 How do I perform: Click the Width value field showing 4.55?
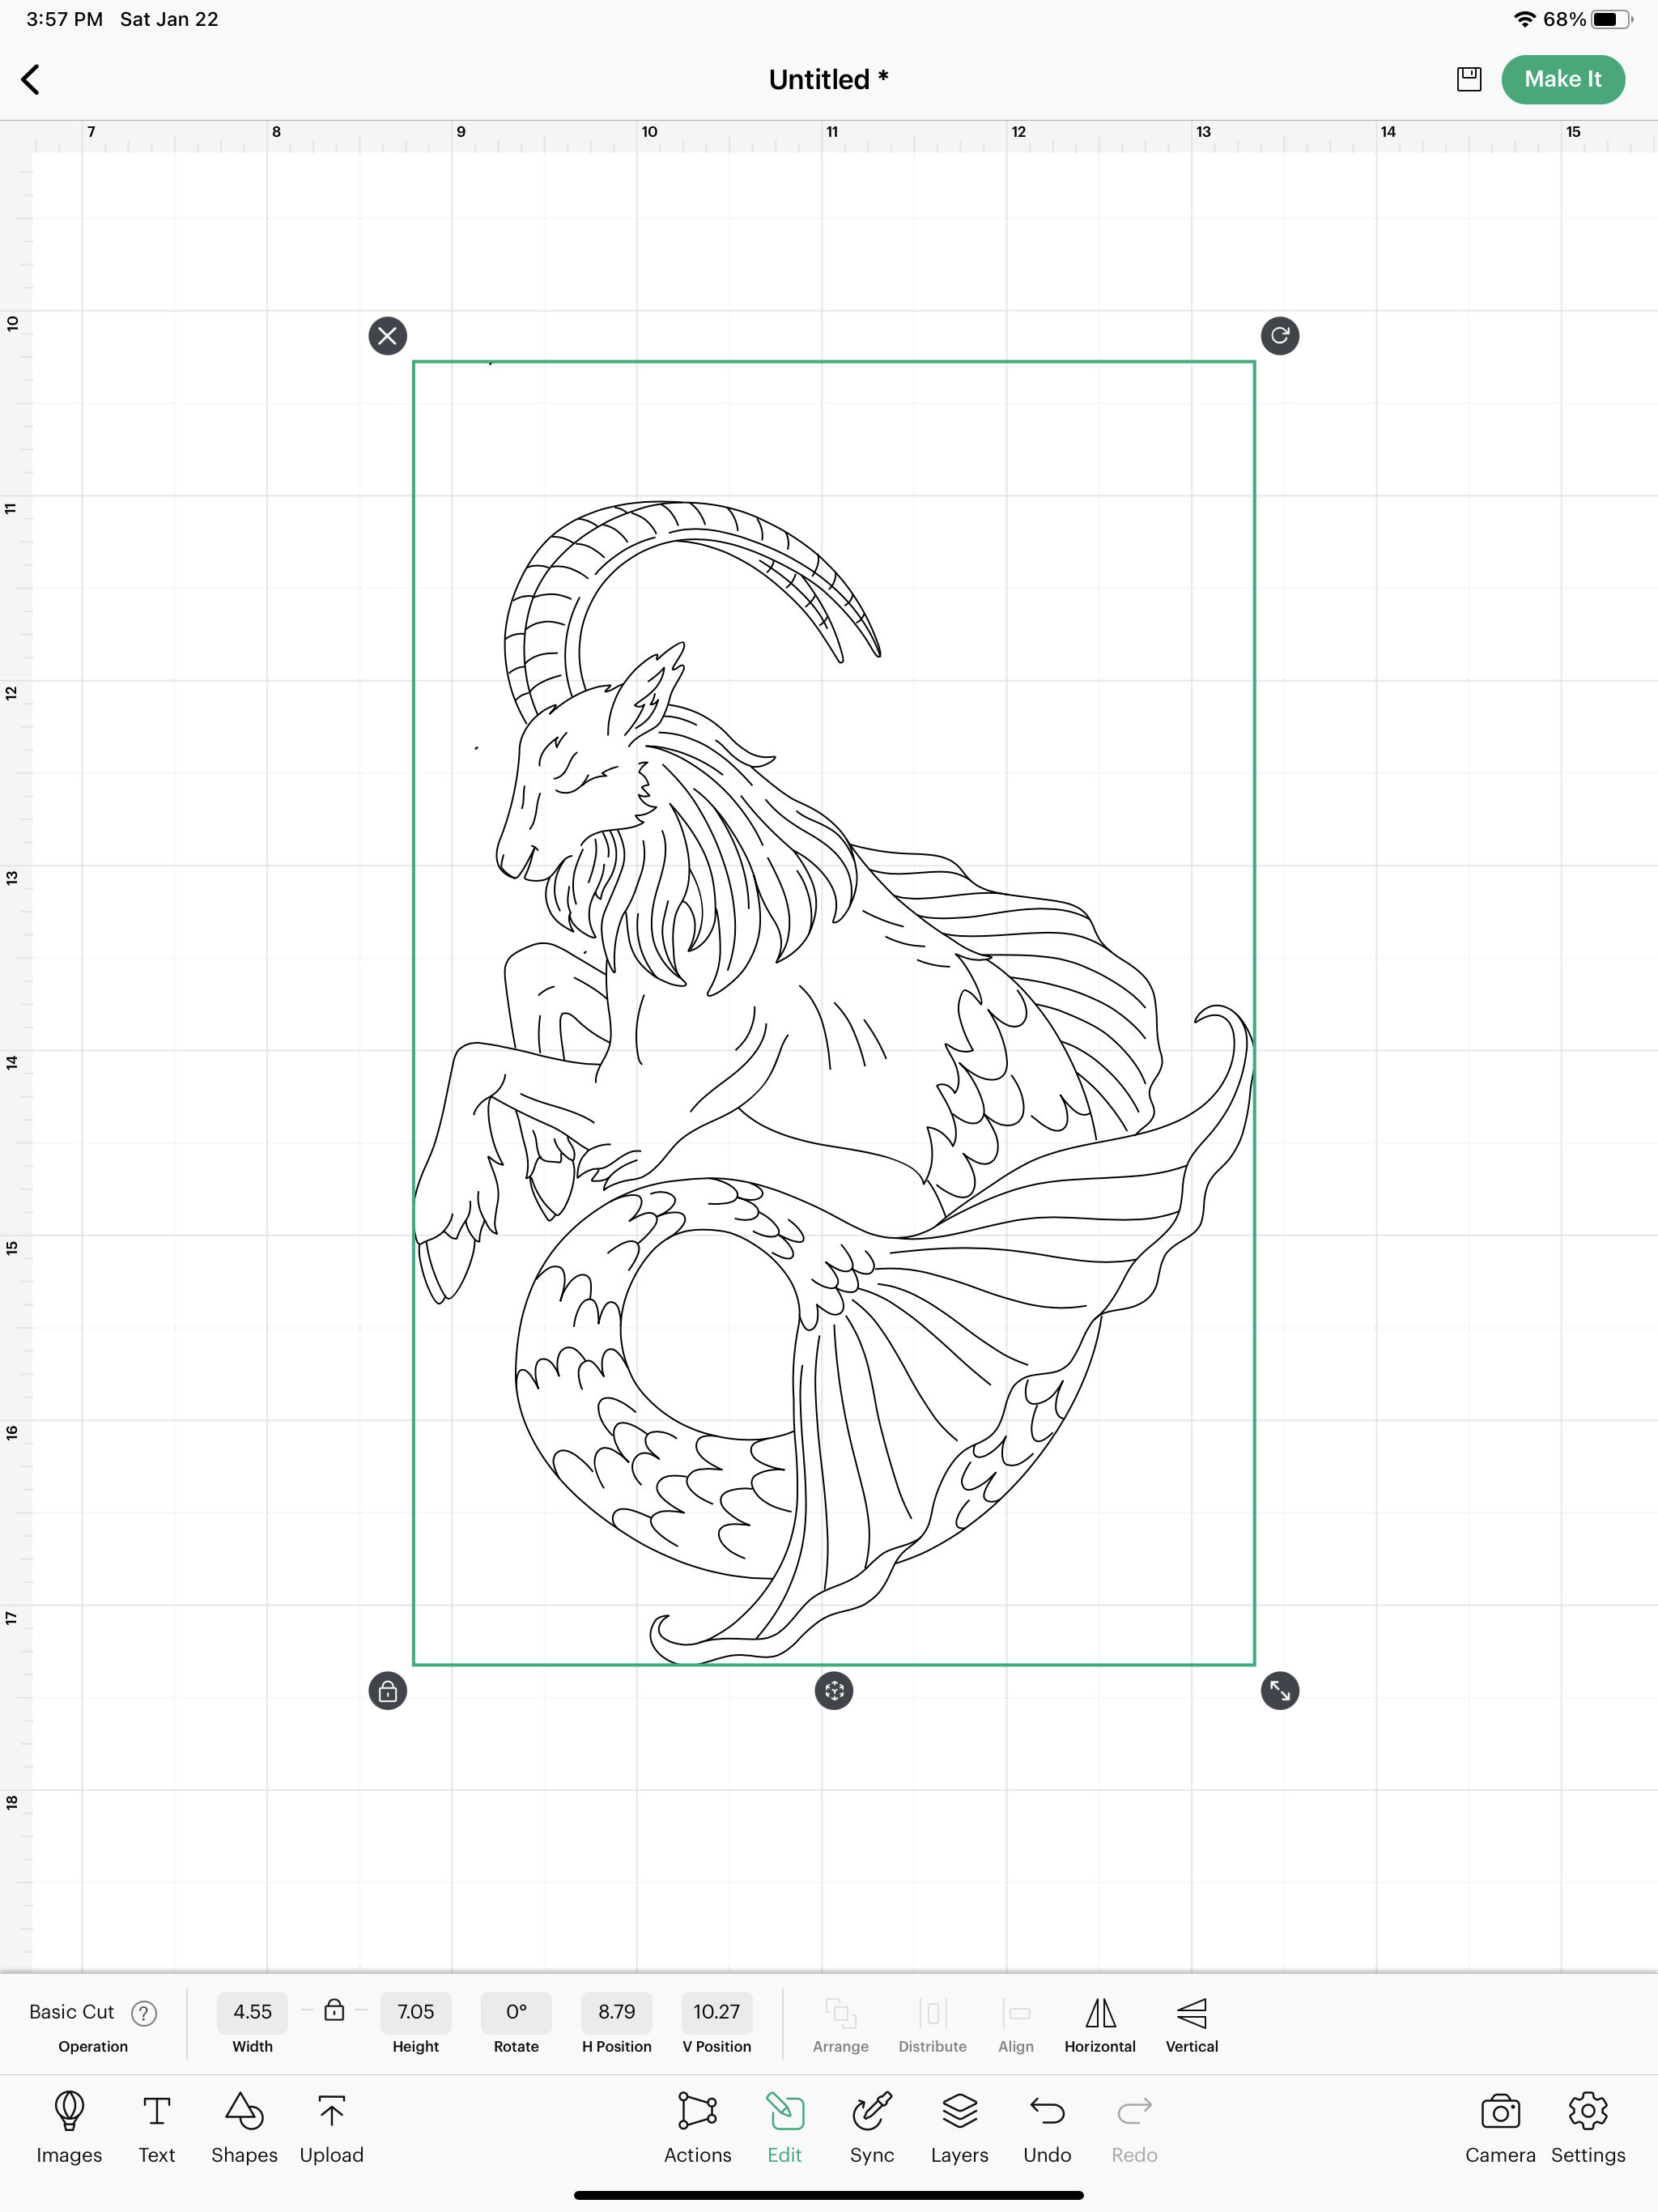(252, 2012)
